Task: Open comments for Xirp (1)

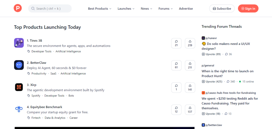Action: [176, 88]
